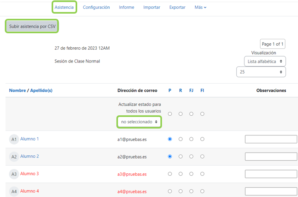Click the Page 1 of 1 indicator
The height and width of the screenshot is (197, 298).
(272, 44)
